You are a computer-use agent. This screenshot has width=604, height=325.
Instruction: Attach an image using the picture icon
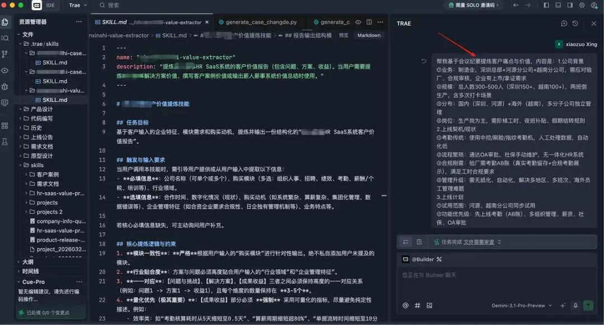click(x=429, y=305)
